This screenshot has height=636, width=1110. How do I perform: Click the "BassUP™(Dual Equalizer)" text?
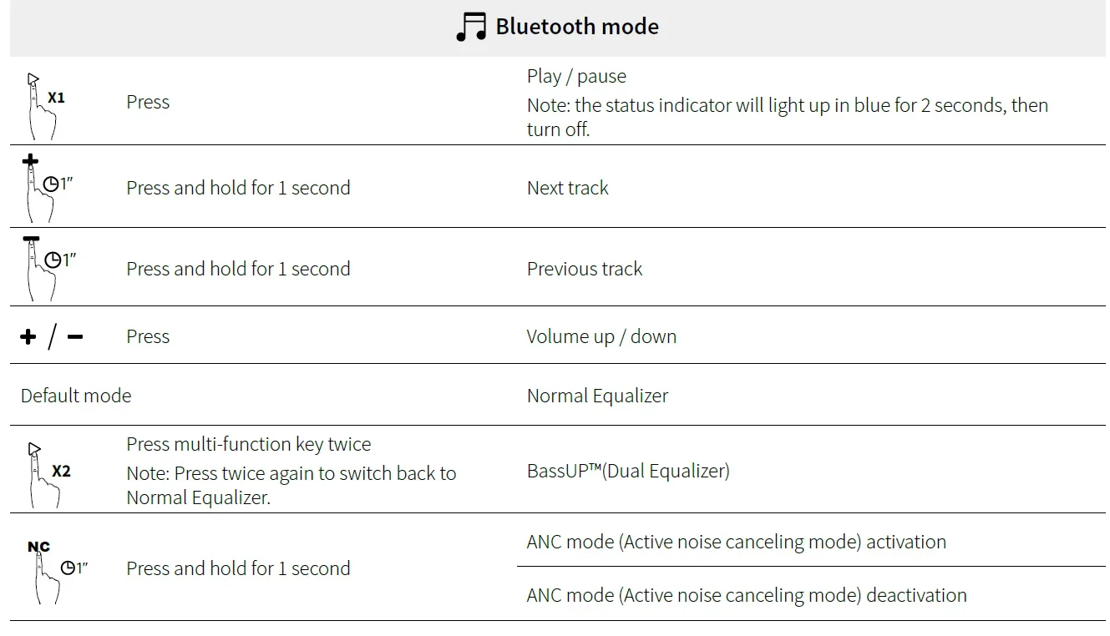[628, 471]
